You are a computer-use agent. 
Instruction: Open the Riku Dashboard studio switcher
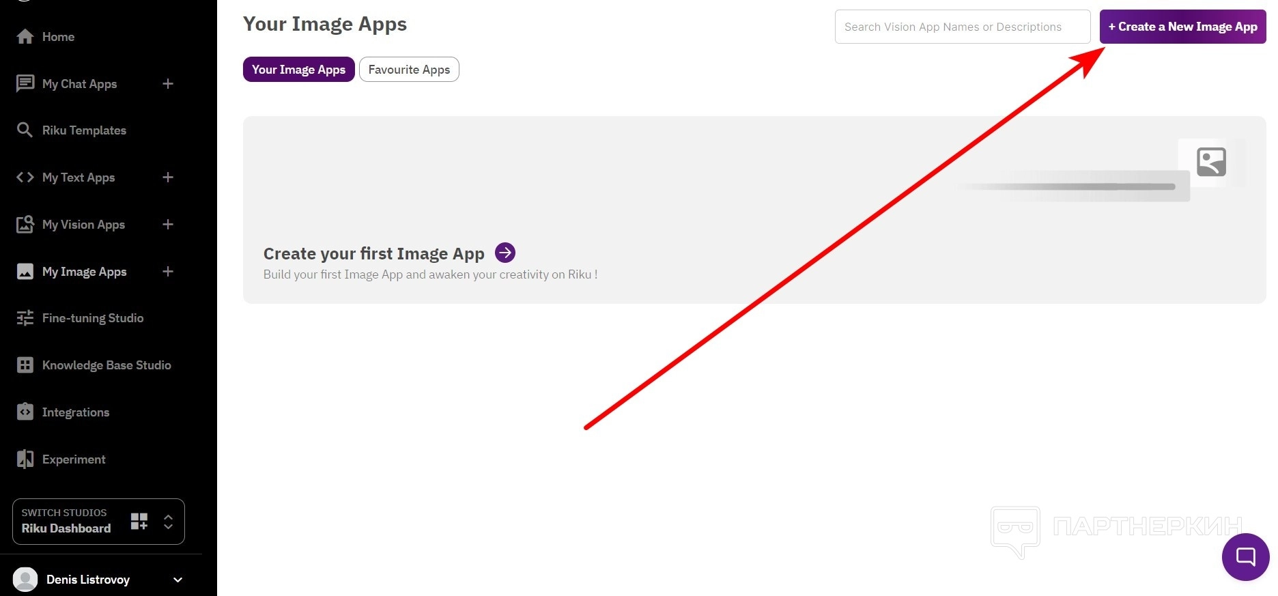[x=98, y=522]
